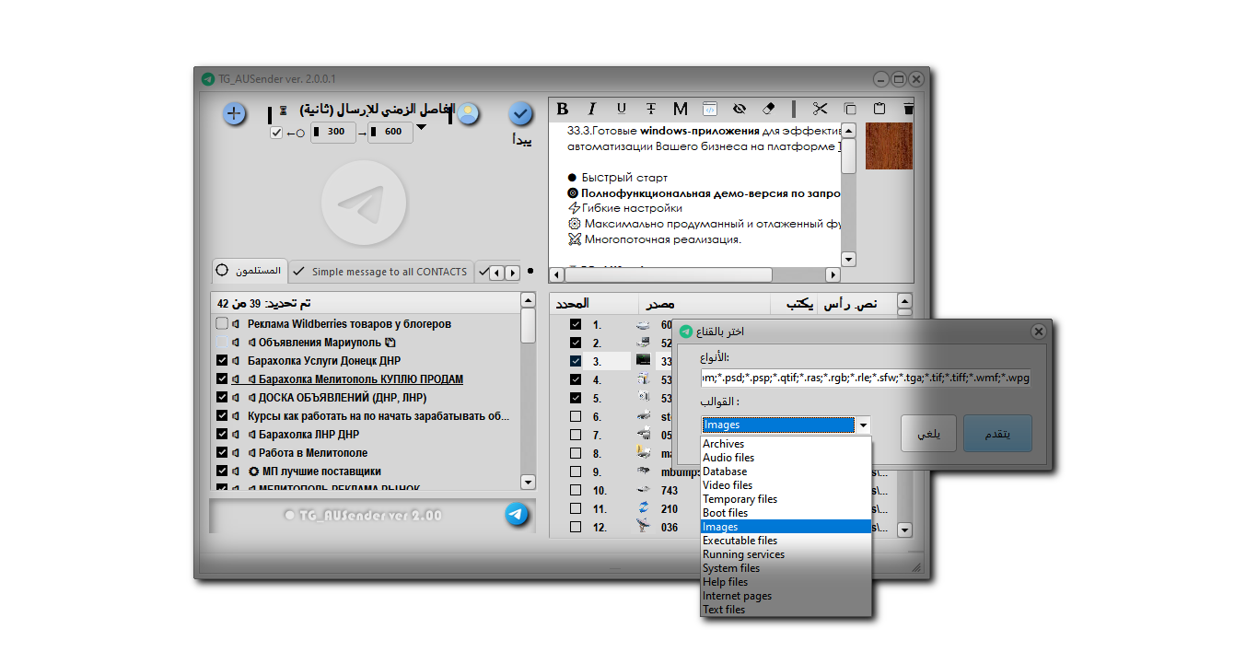Uncheck the Барахолка Услуги Донецк ДНР checkbox
Viewport: 1258px width, 652px height.
pos(222,361)
